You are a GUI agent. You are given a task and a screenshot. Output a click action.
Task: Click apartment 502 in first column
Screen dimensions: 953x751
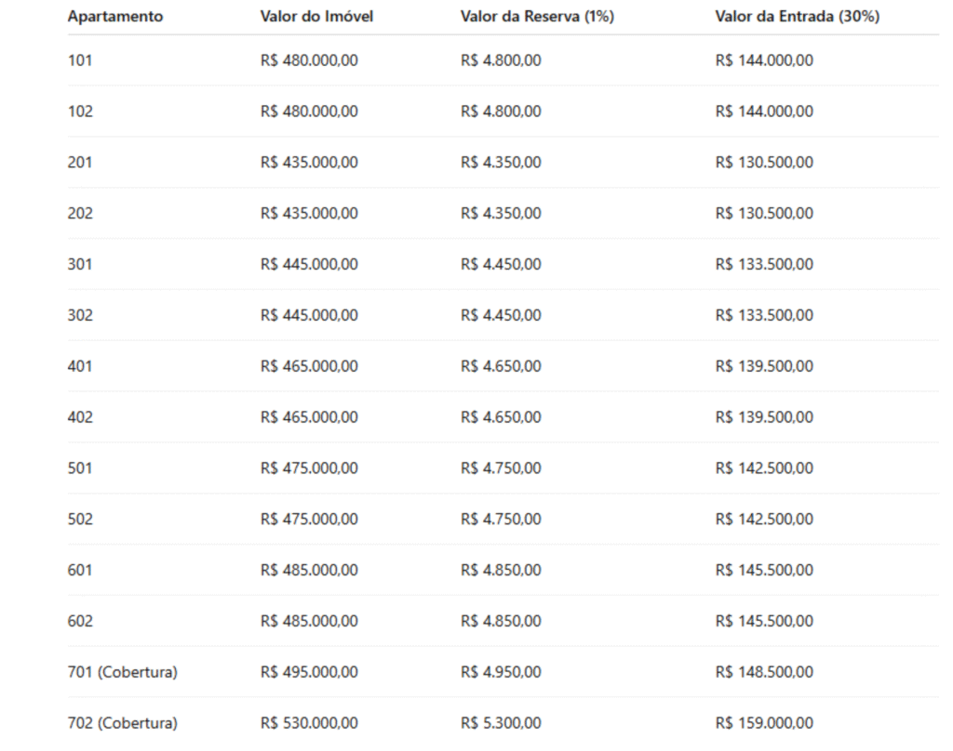point(80,519)
